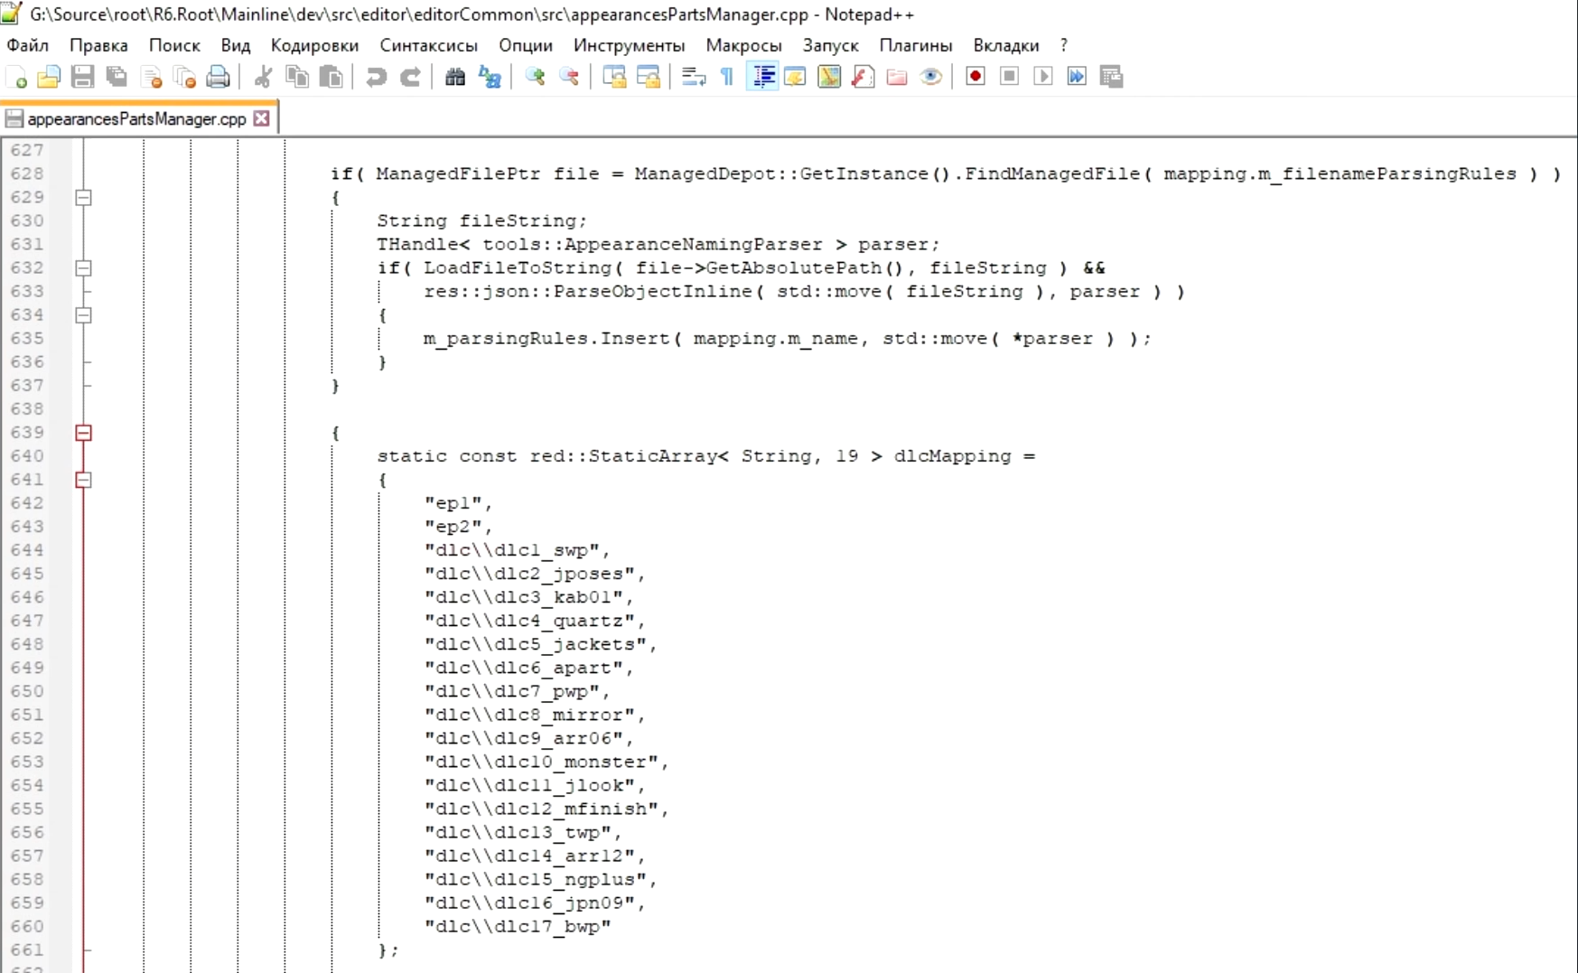Run the macro multiple times
This screenshot has width=1578, height=973.
click(1077, 77)
